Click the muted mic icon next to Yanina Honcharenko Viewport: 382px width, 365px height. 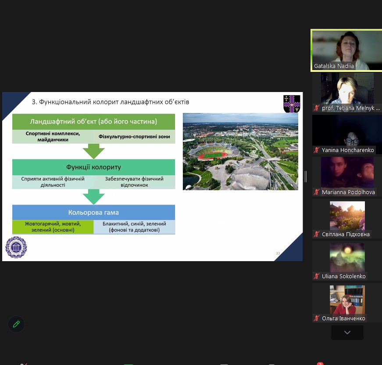pos(316,150)
